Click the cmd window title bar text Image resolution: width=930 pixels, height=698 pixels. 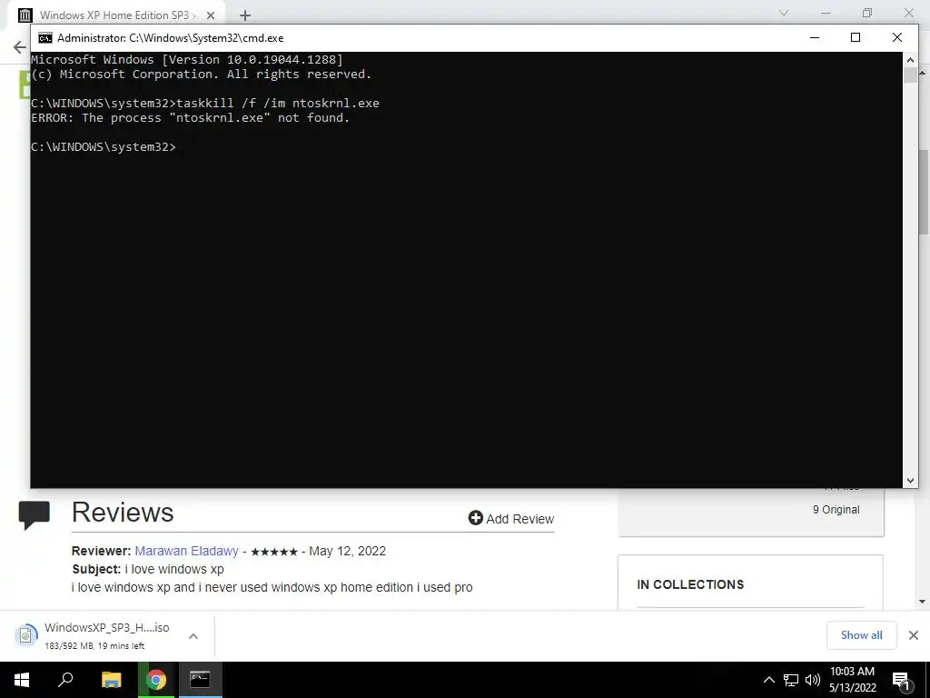pyautogui.click(x=170, y=38)
